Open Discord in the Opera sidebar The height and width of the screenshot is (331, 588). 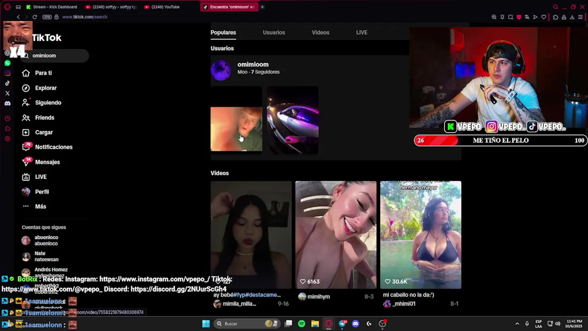(7, 103)
